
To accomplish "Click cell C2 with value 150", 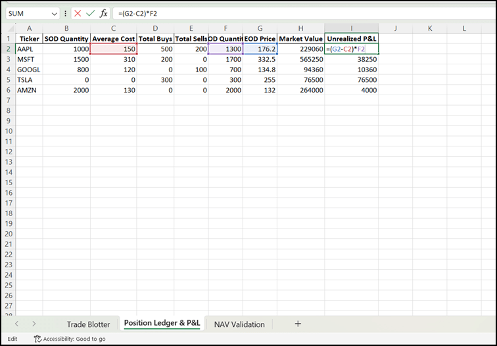I will coord(114,49).
